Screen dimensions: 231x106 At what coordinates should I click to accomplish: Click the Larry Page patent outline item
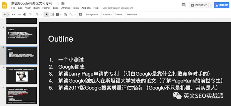point(134,74)
